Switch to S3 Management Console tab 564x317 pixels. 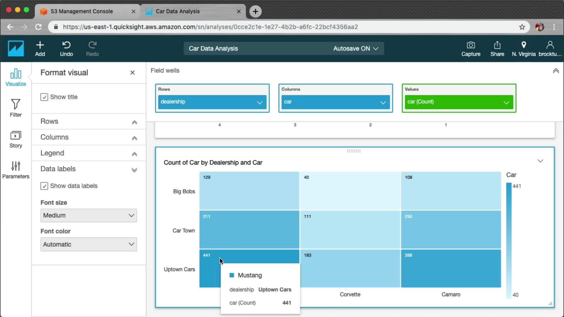coord(82,11)
